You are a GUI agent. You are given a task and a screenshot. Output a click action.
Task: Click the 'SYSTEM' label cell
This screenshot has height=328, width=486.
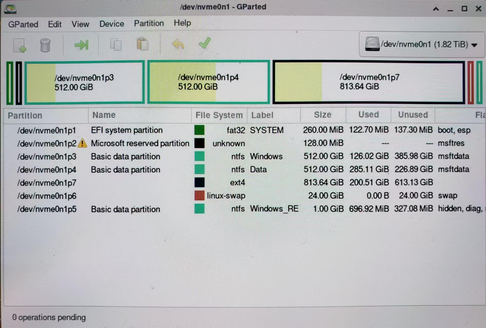click(x=267, y=130)
